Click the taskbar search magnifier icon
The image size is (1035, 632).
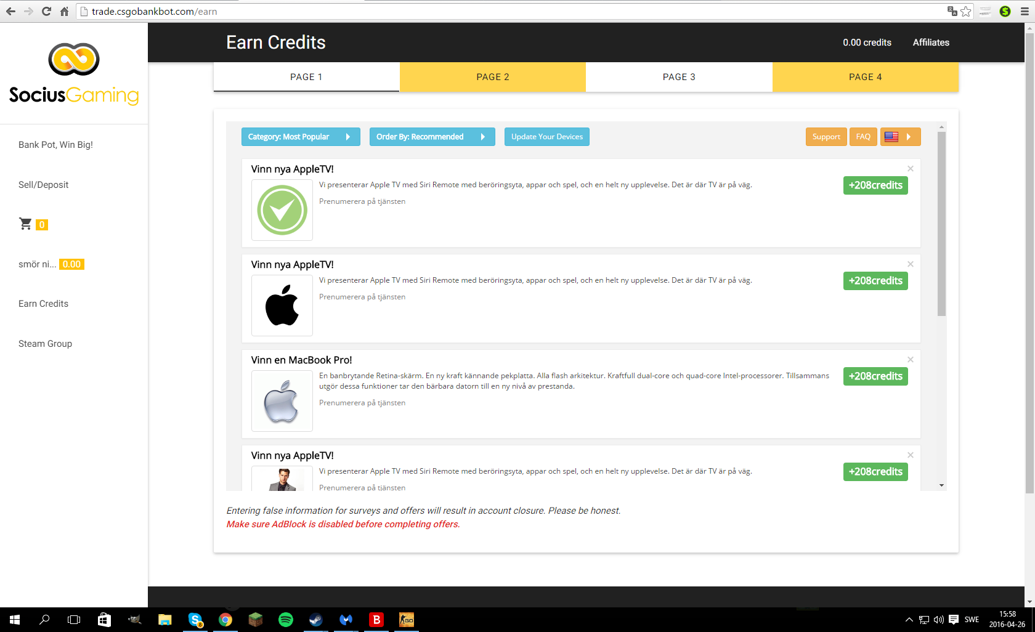point(44,620)
